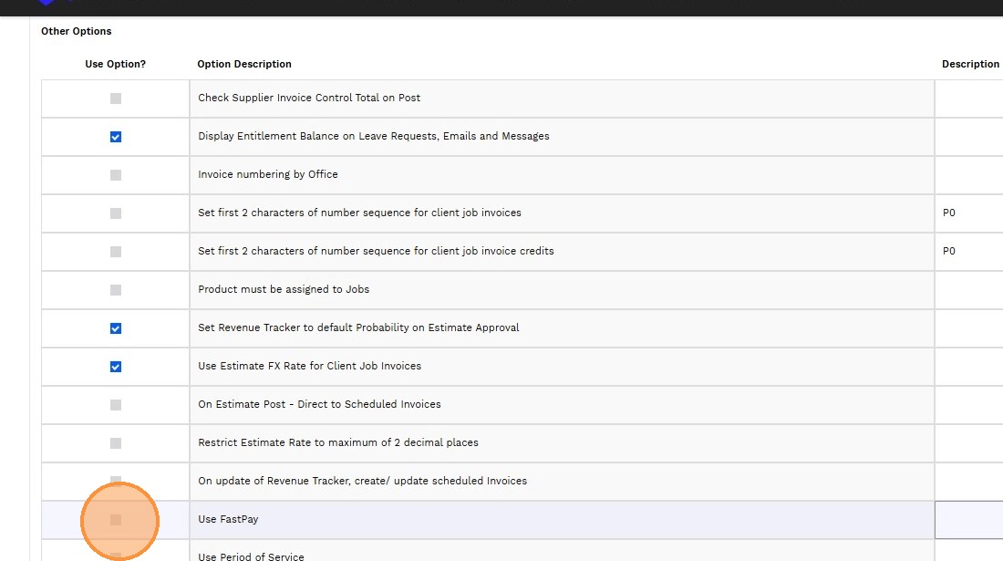Click Description cell for Invoice numbering by Office
Viewport: 1003px width, 561px height.
point(970,175)
